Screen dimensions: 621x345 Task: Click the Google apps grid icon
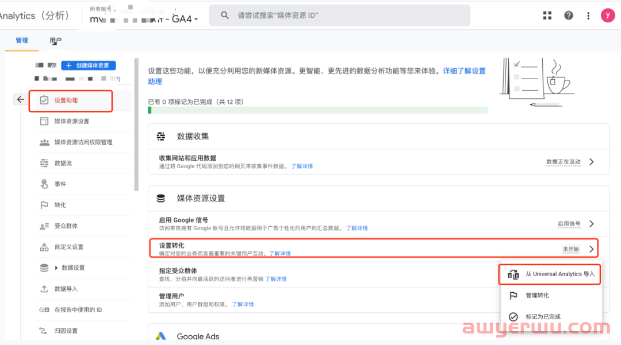(x=547, y=15)
